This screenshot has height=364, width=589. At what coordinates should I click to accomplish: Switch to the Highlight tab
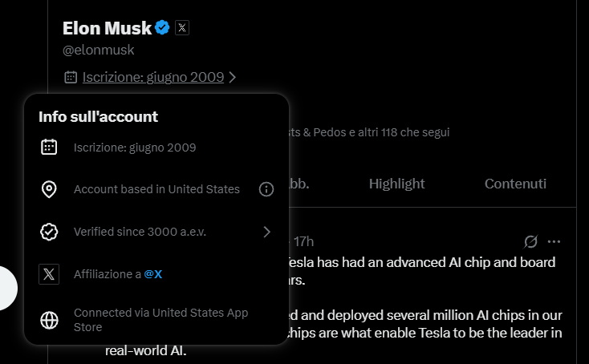tap(396, 184)
